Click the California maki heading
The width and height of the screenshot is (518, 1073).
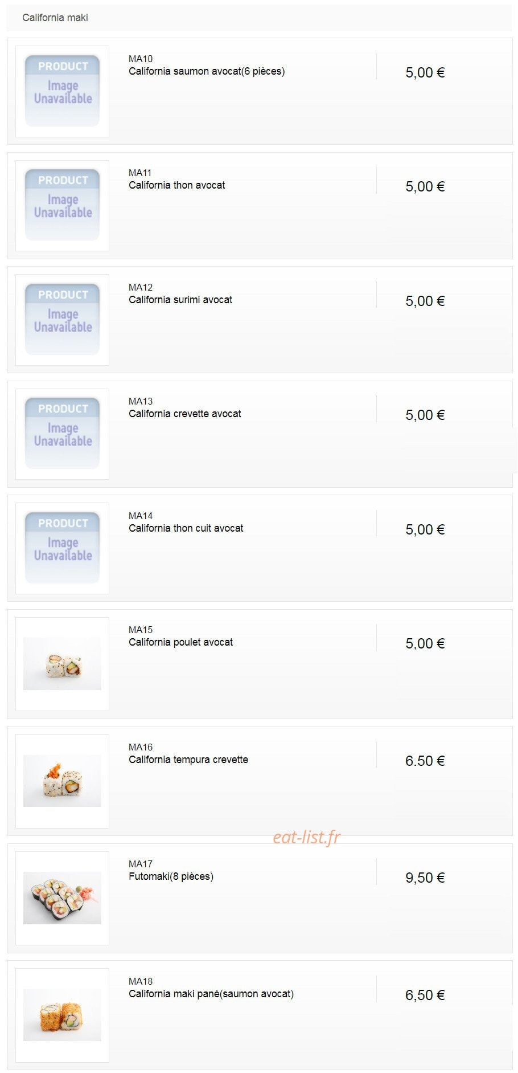(x=55, y=18)
